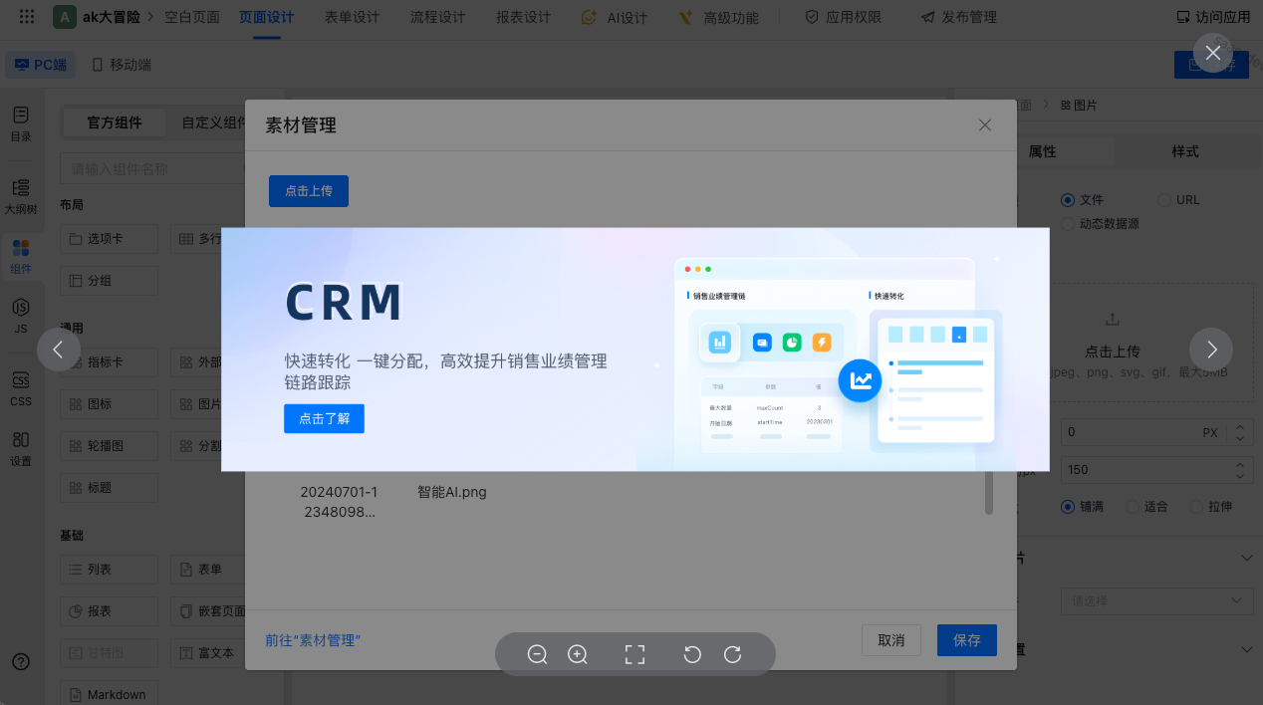1263x705 pixels.
Task: Open the 请选择 dropdown
Action: [x=1155, y=600]
